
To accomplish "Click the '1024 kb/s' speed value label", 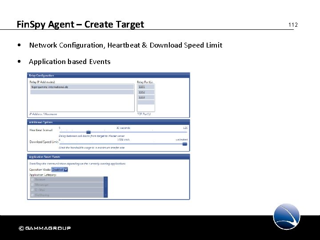I will tap(123, 140).
